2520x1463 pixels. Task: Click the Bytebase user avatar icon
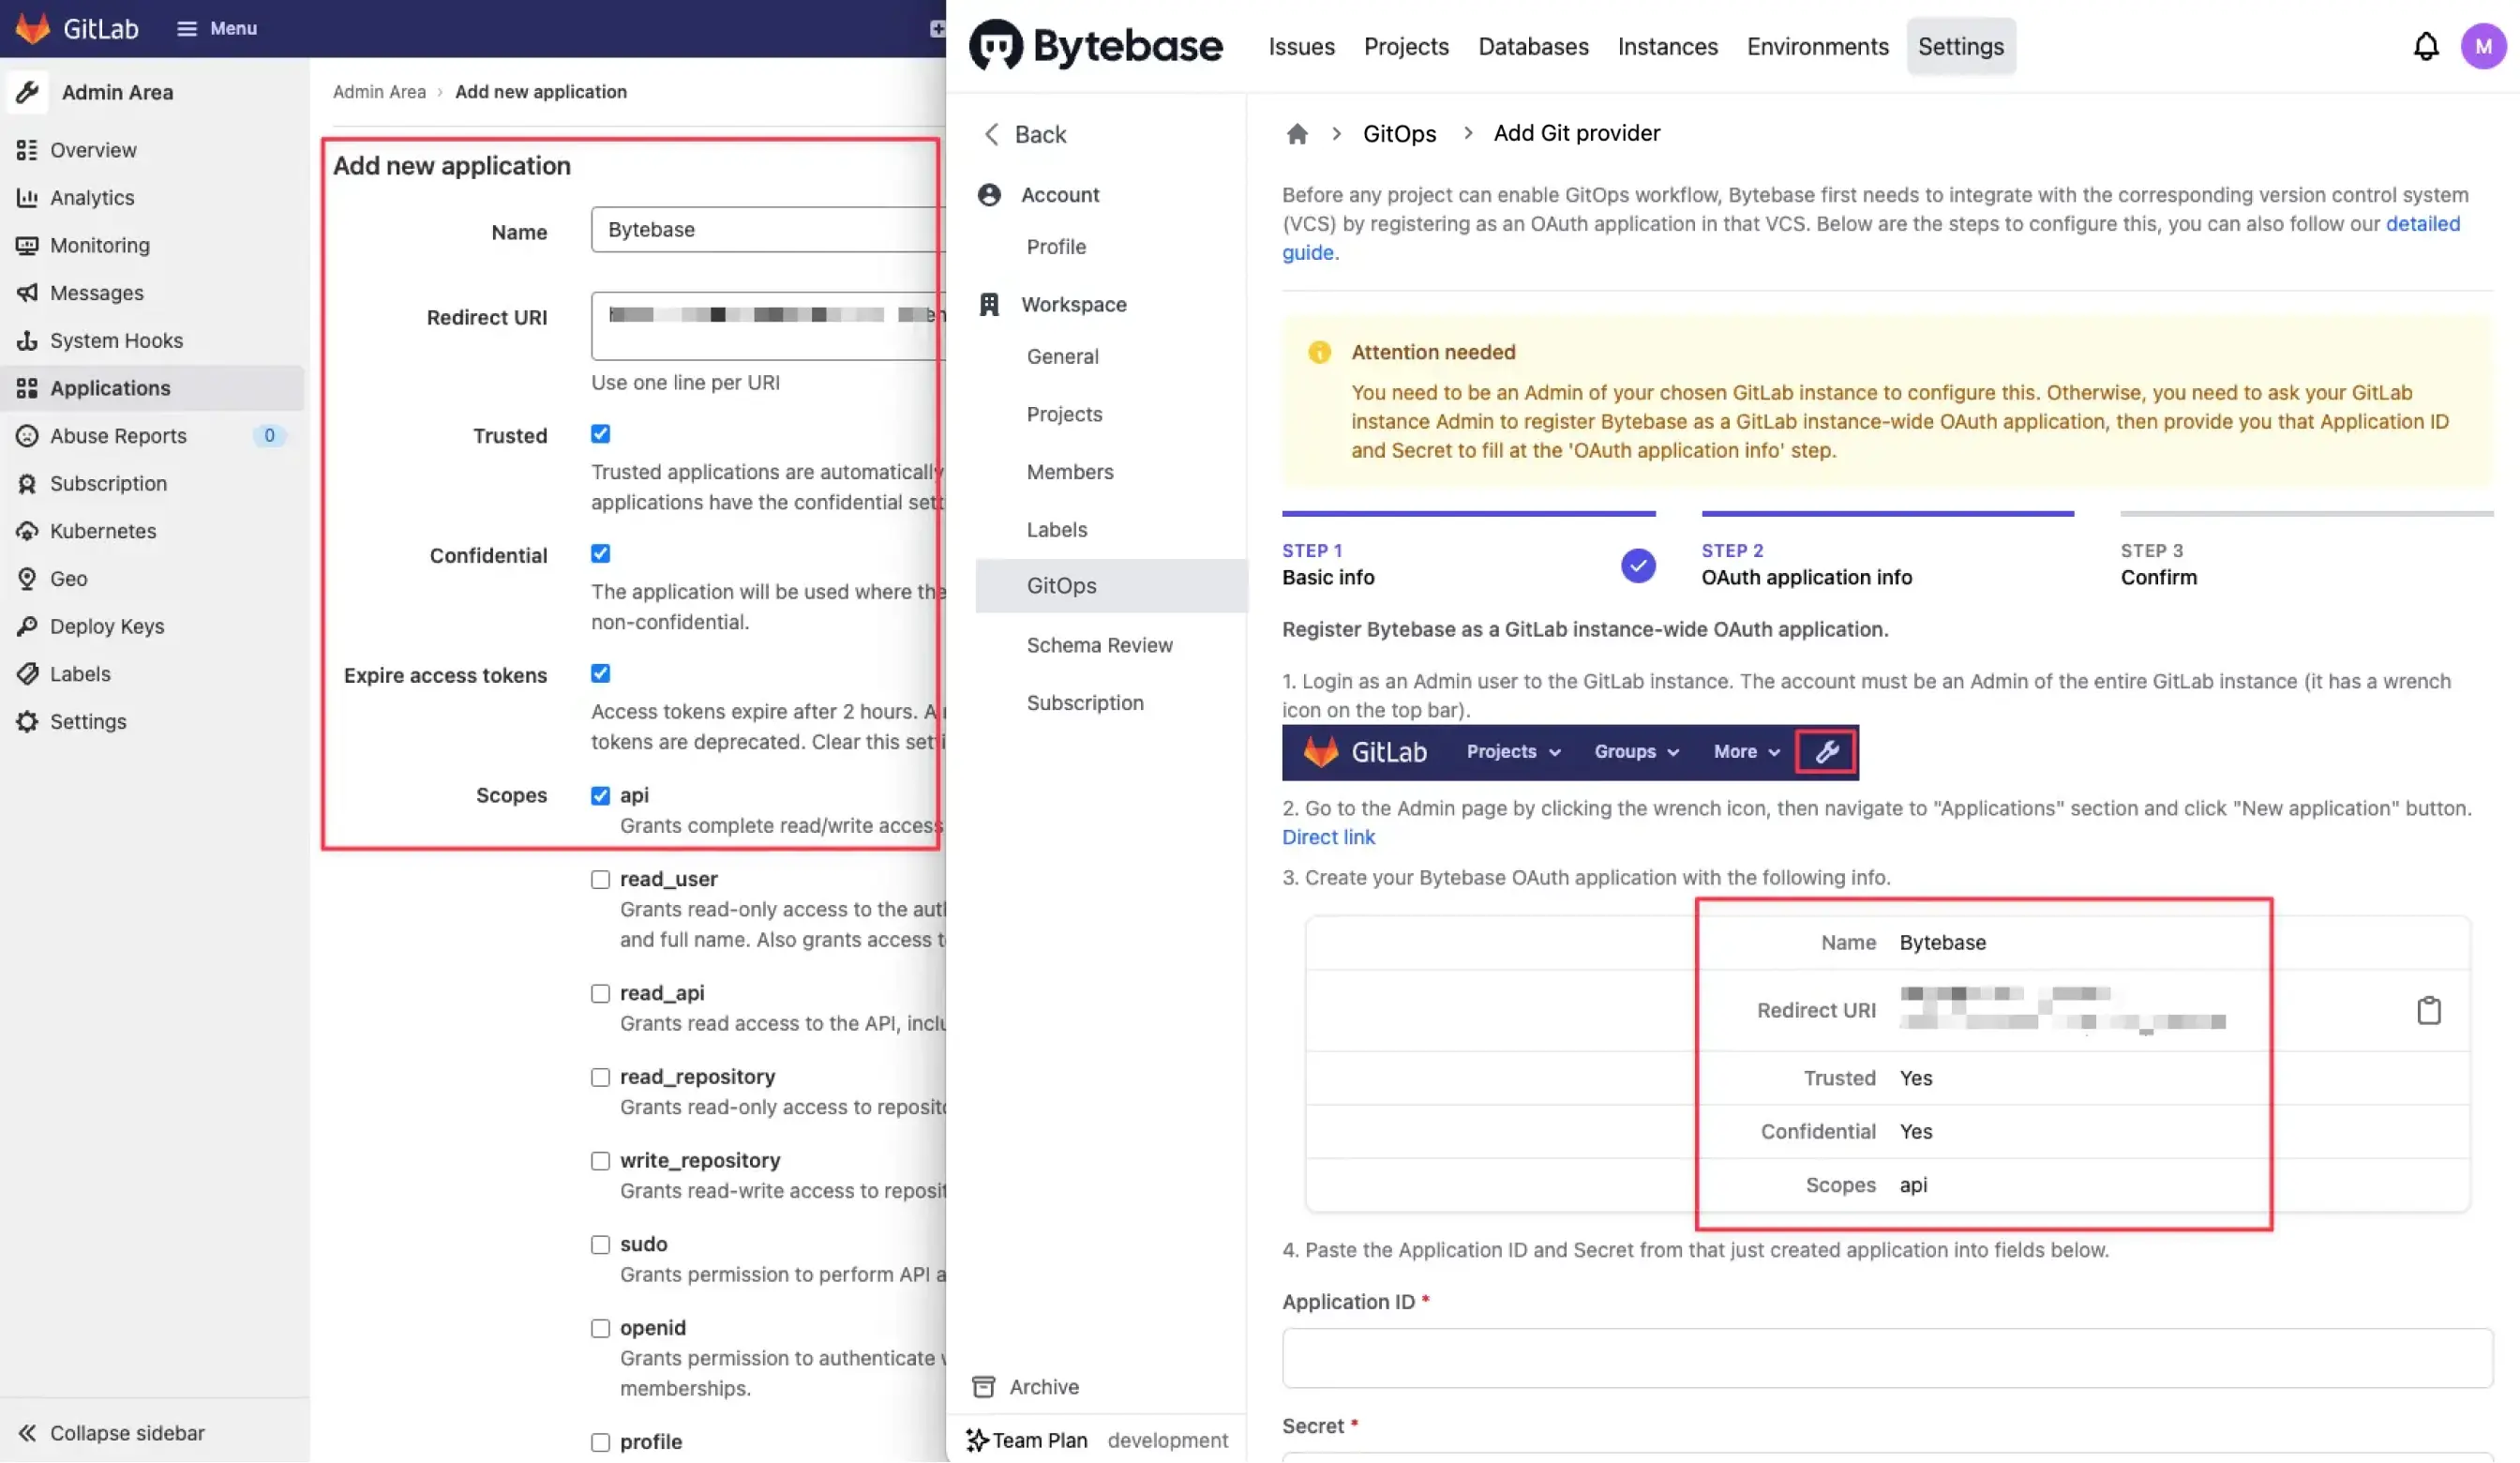point(2483,47)
